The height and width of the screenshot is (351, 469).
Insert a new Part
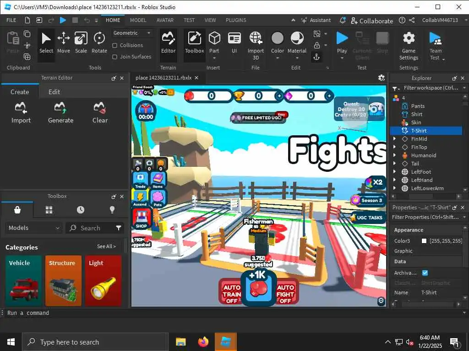[214, 43]
